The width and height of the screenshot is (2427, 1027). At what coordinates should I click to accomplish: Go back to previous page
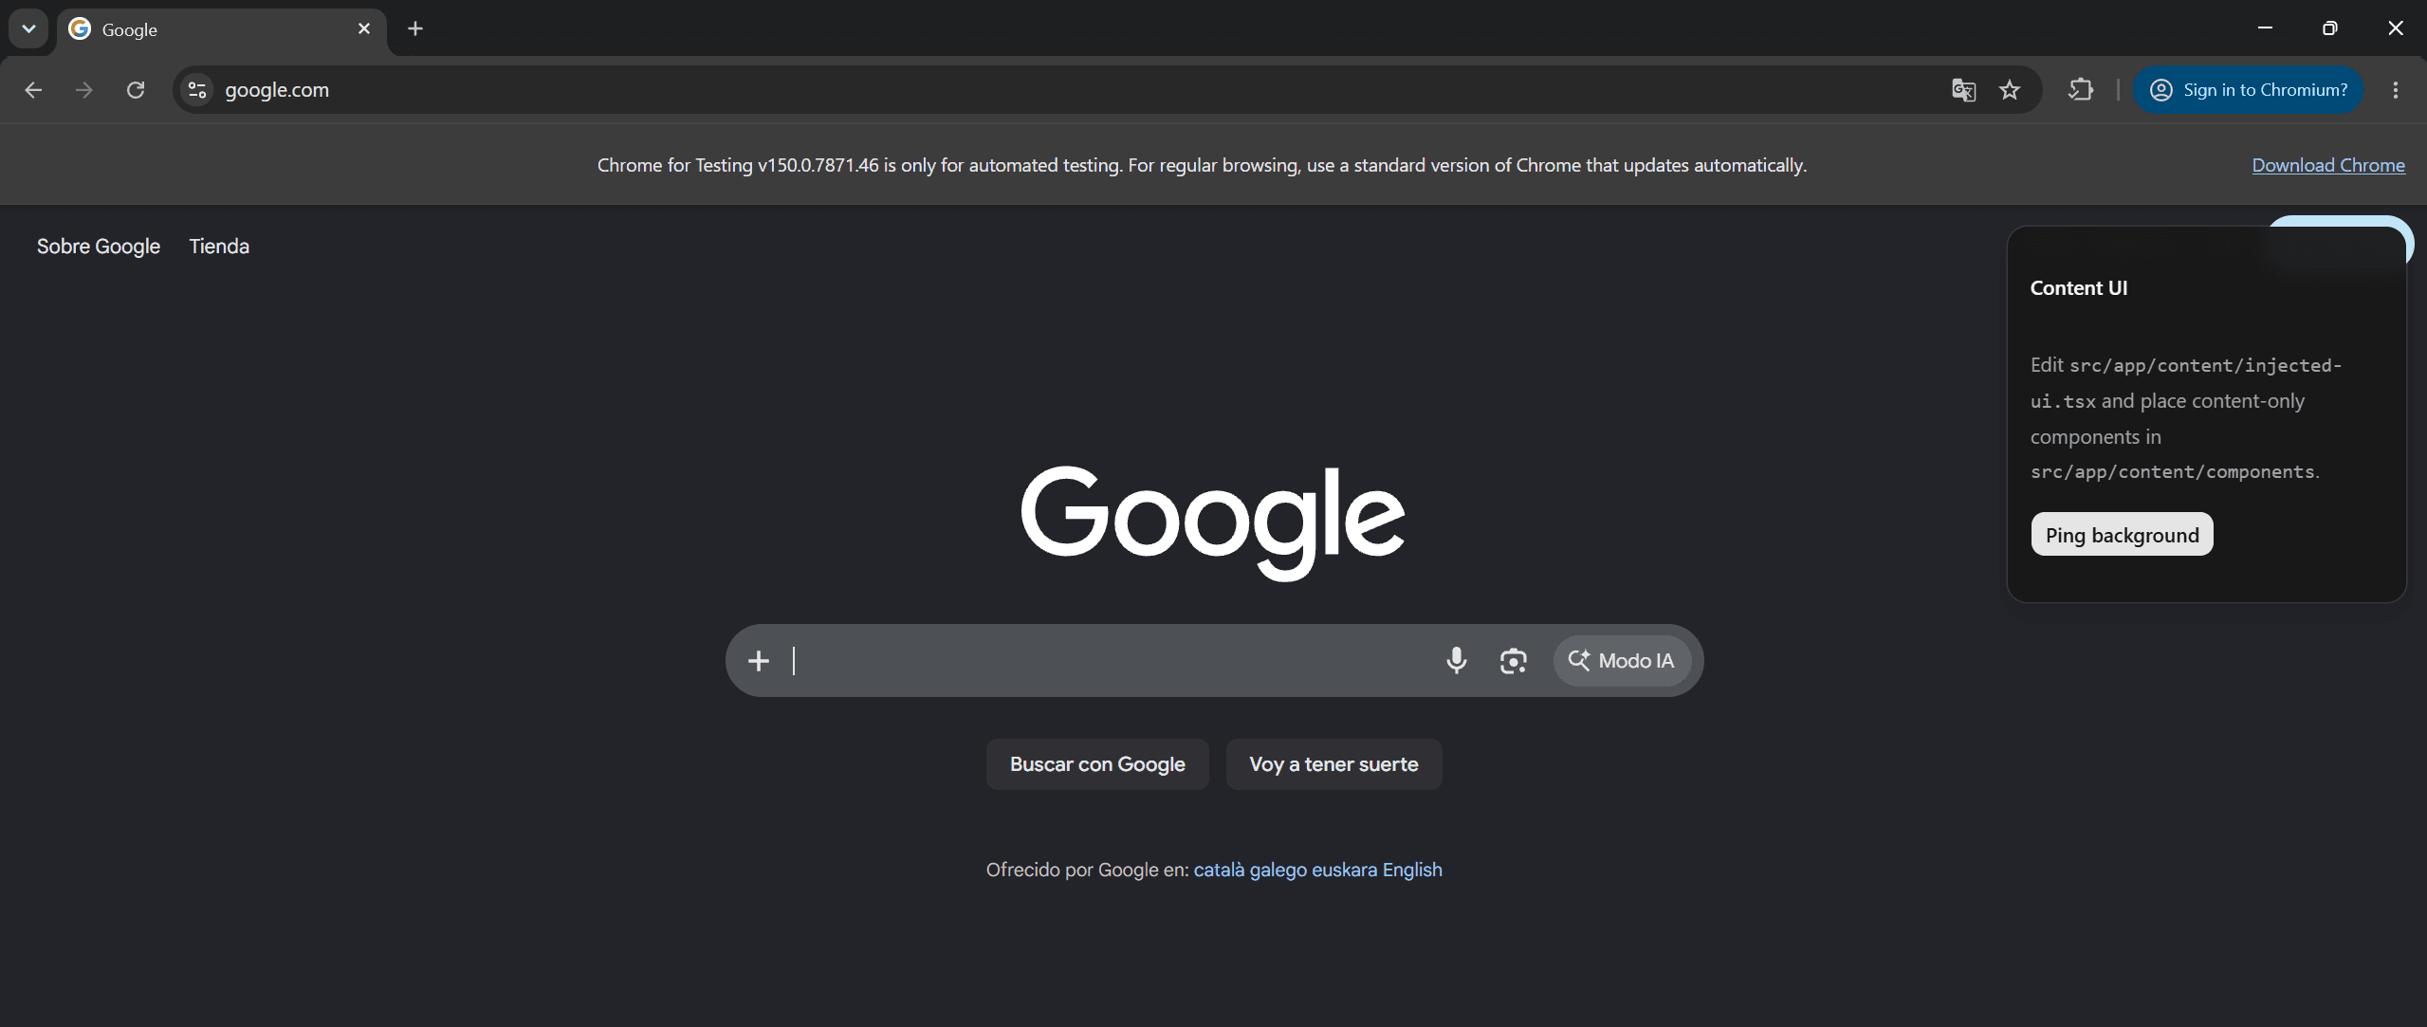33,90
